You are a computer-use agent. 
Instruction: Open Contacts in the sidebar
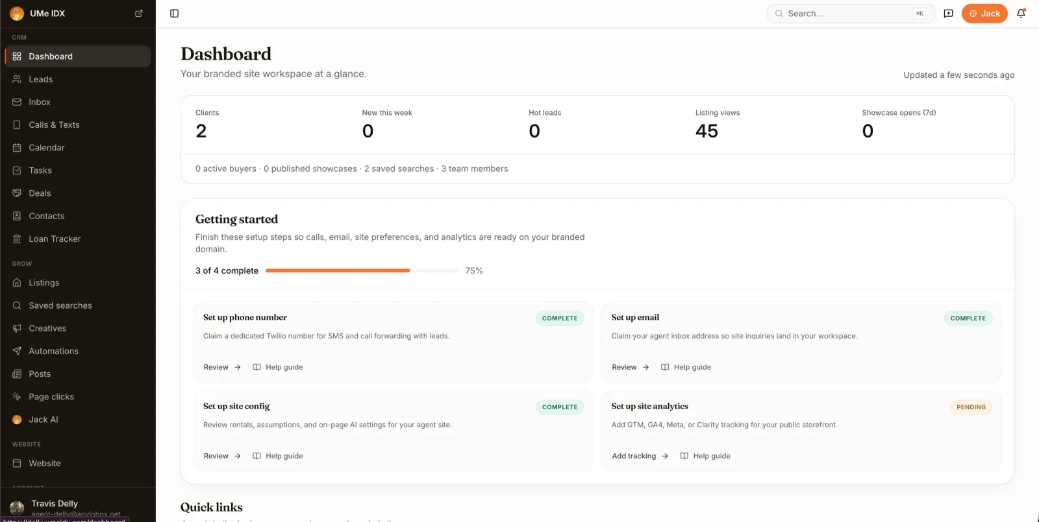[x=78, y=216]
